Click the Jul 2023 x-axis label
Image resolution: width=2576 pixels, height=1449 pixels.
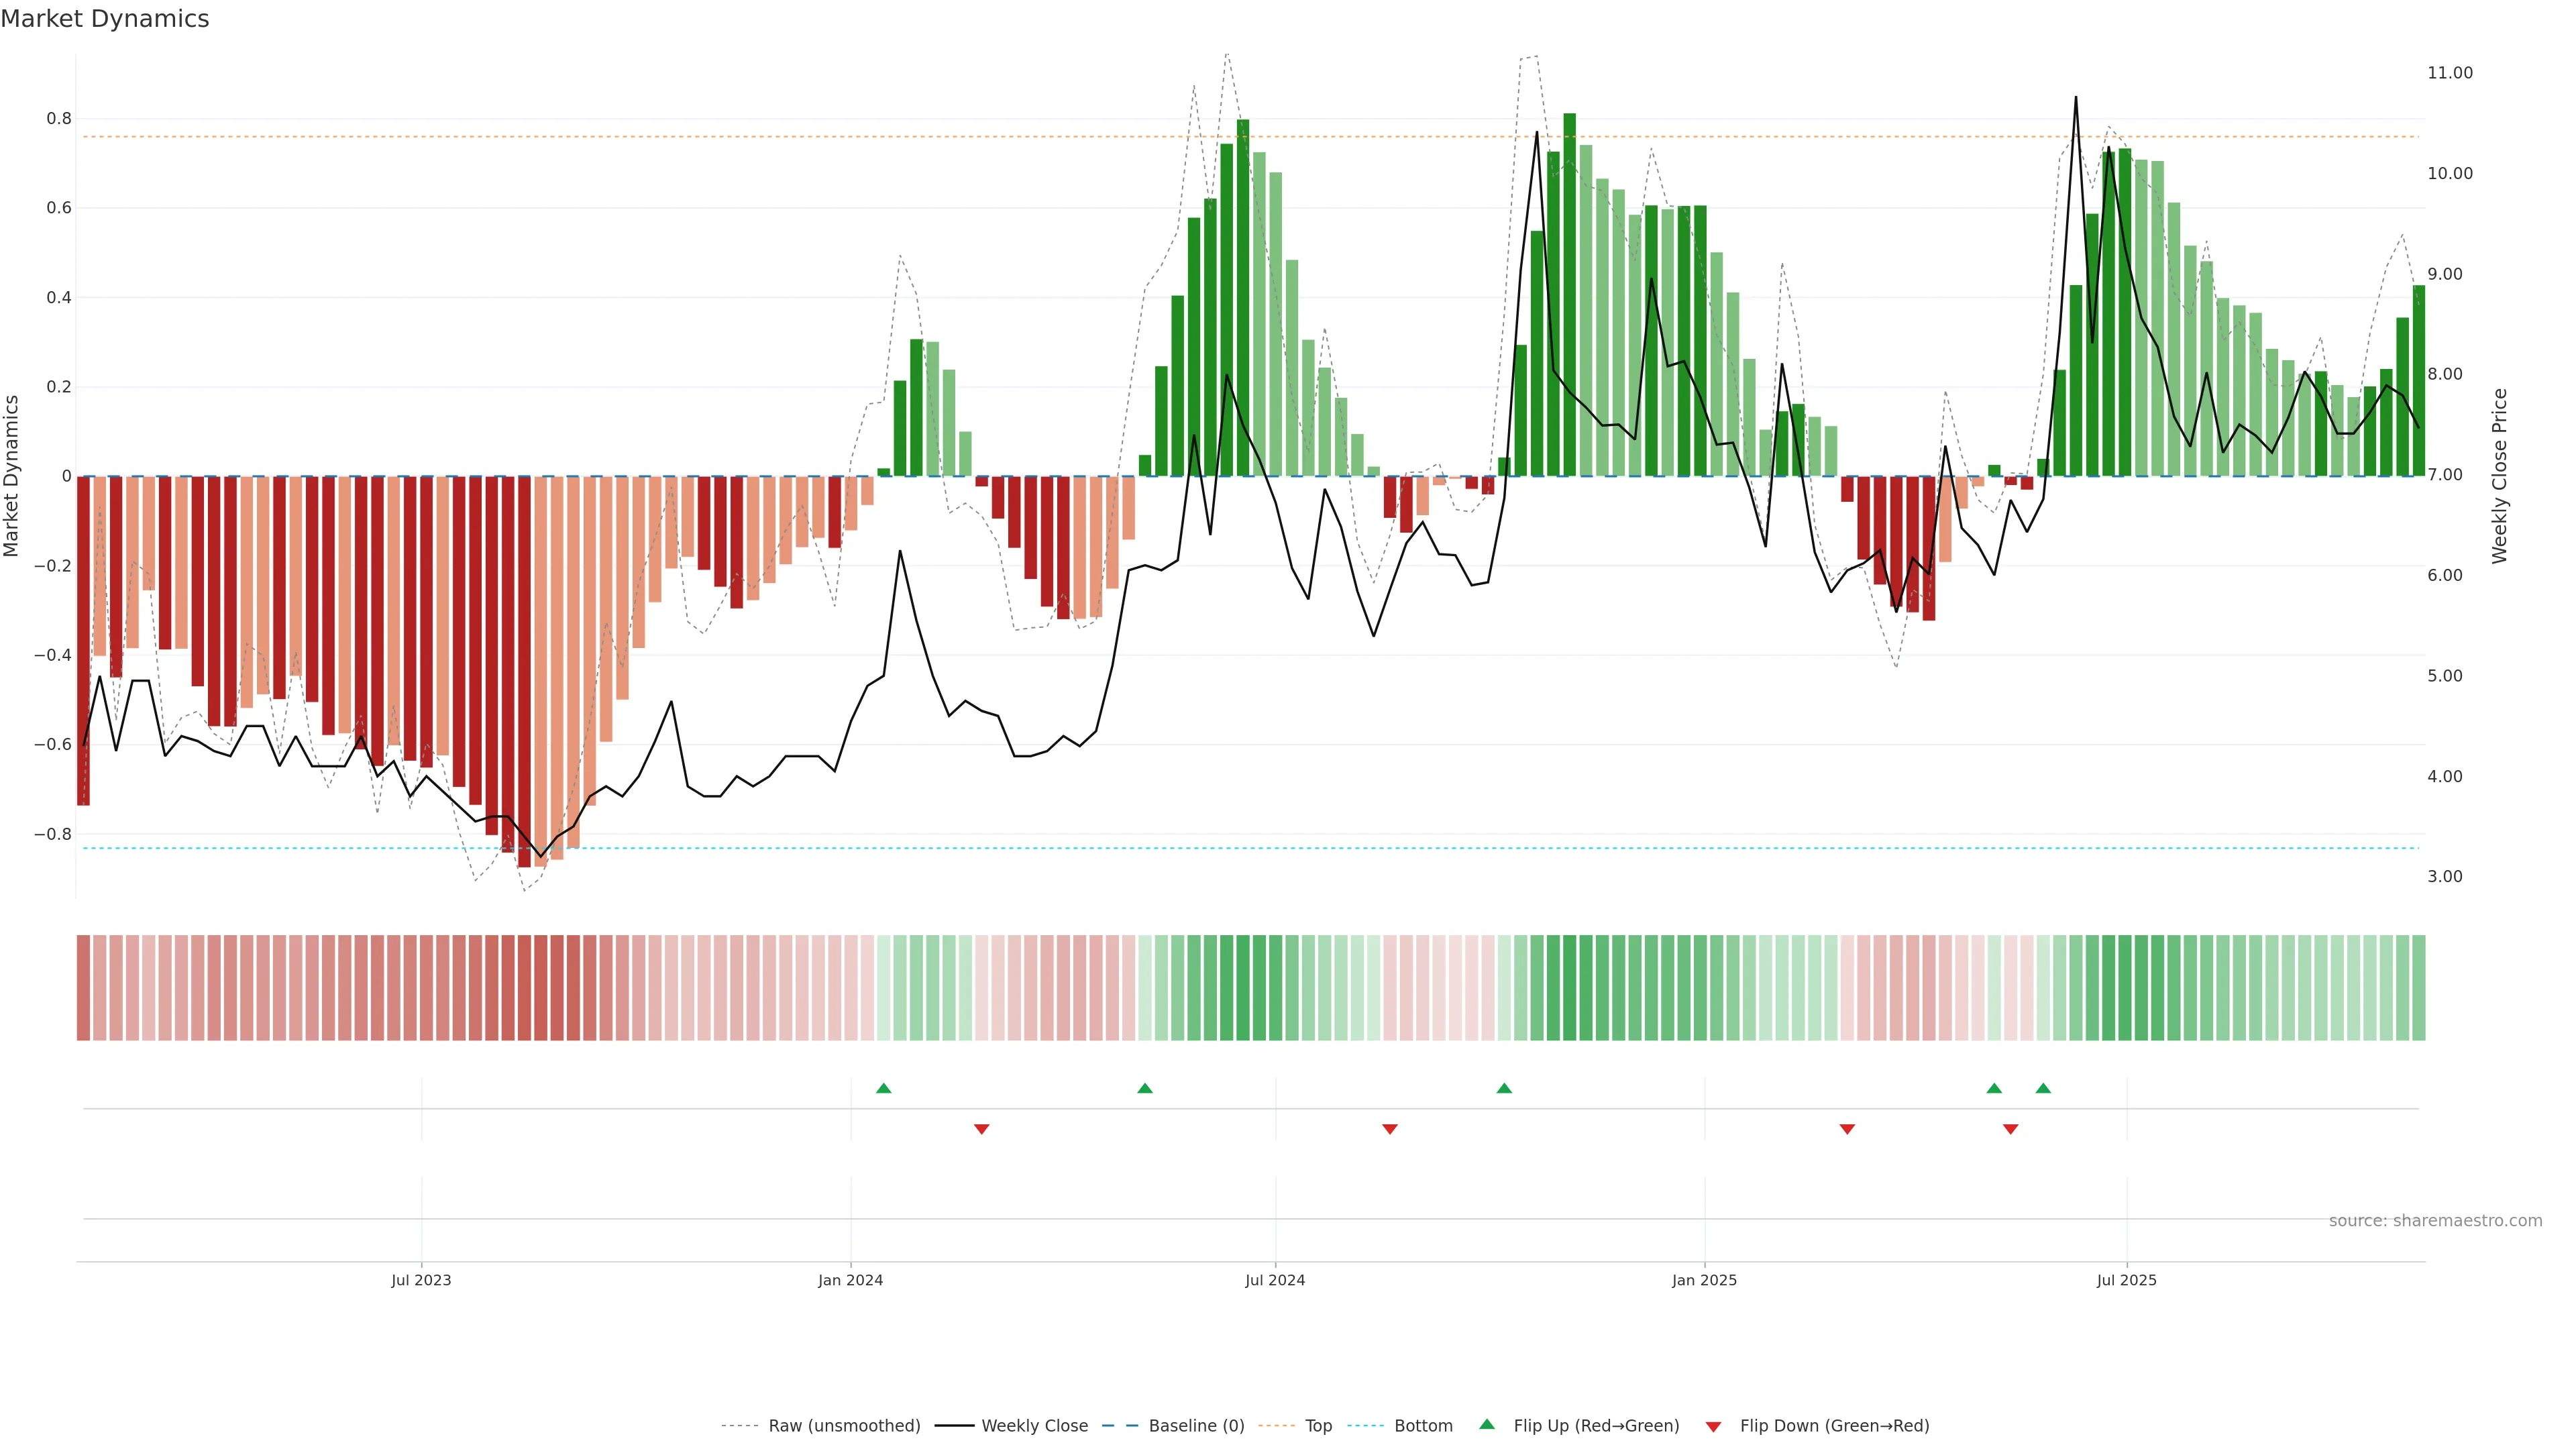coord(421,1280)
